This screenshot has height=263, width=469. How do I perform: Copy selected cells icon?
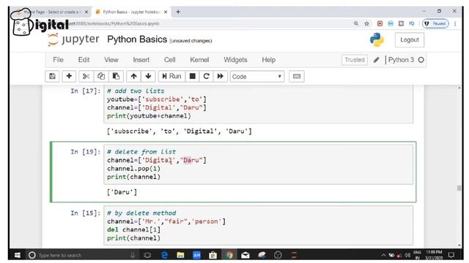point(101,76)
